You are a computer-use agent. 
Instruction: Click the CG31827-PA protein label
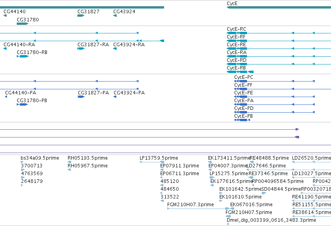pos(93,93)
